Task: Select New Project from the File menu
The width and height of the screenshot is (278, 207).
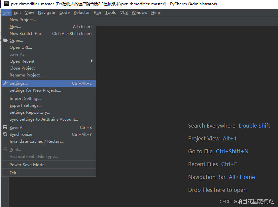Action: click(22, 19)
